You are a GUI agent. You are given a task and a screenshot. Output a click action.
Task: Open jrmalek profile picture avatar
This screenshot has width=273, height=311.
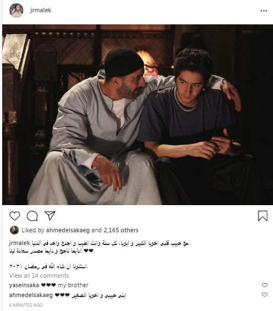point(16,11)
